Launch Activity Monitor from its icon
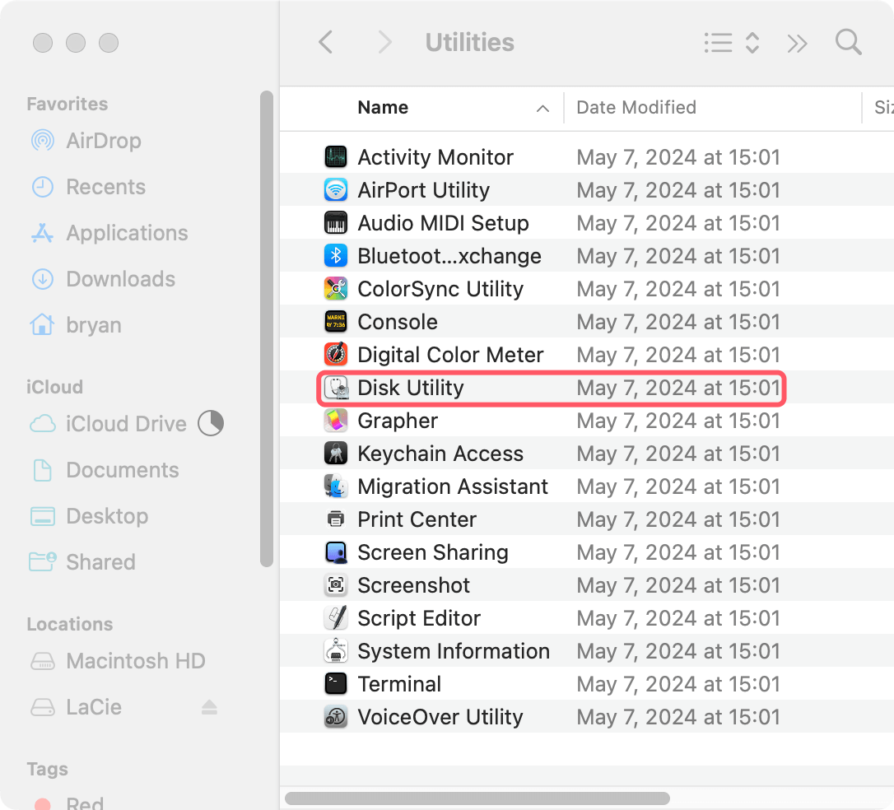 pos(339,157)
